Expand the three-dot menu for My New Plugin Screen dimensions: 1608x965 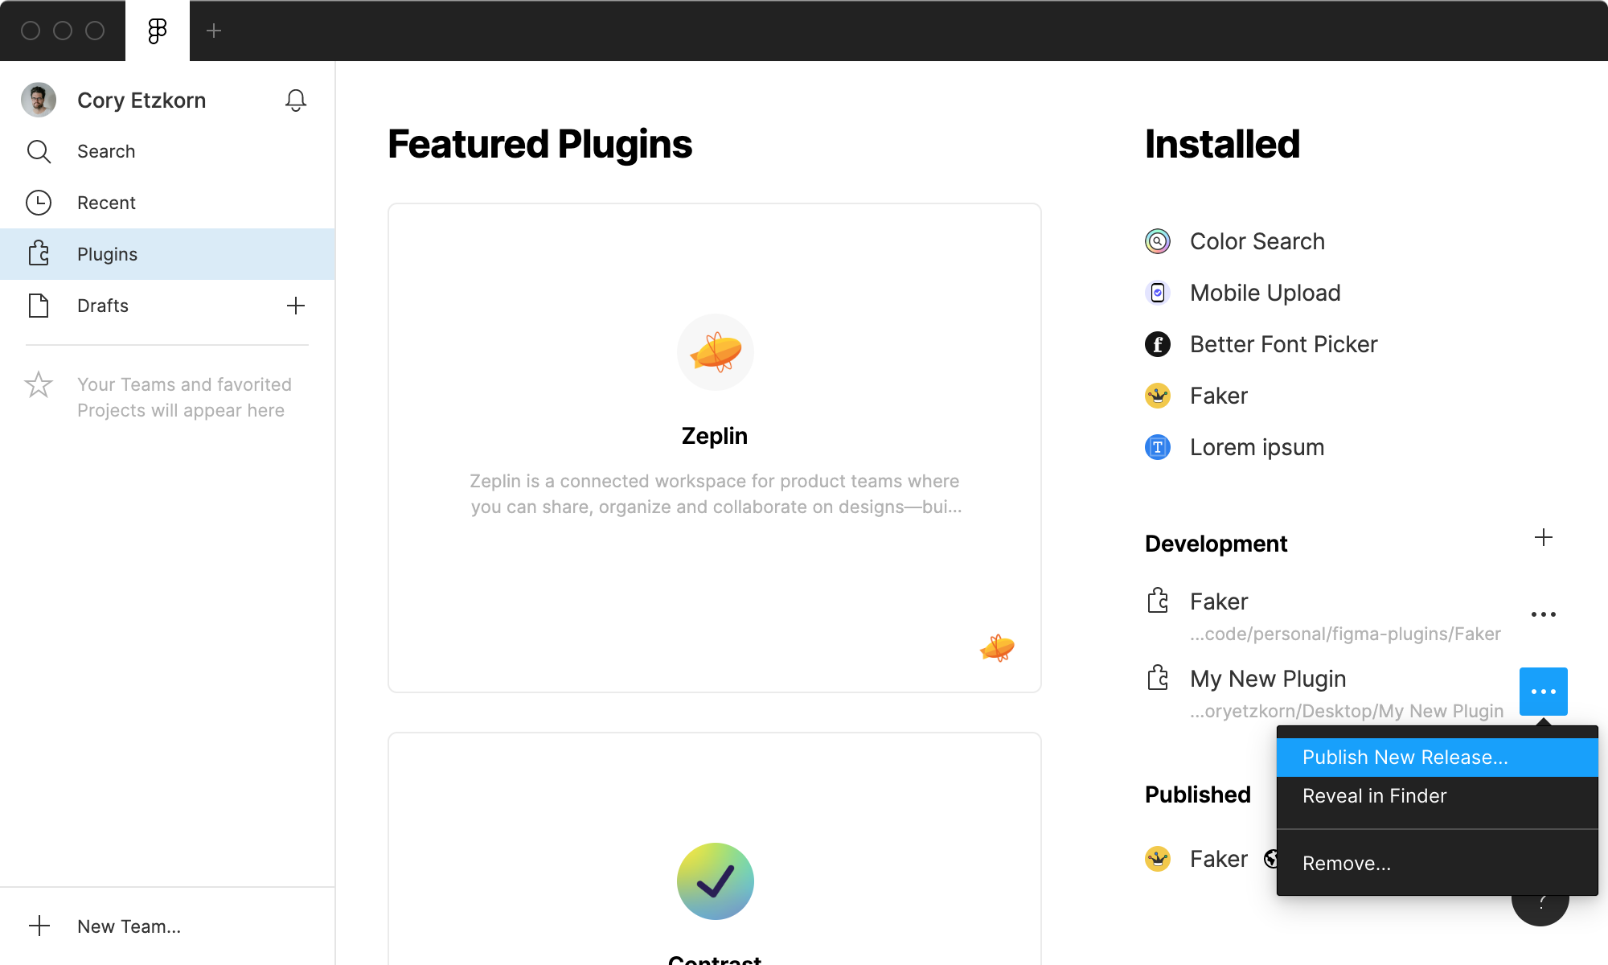[x=1544, y=691]
